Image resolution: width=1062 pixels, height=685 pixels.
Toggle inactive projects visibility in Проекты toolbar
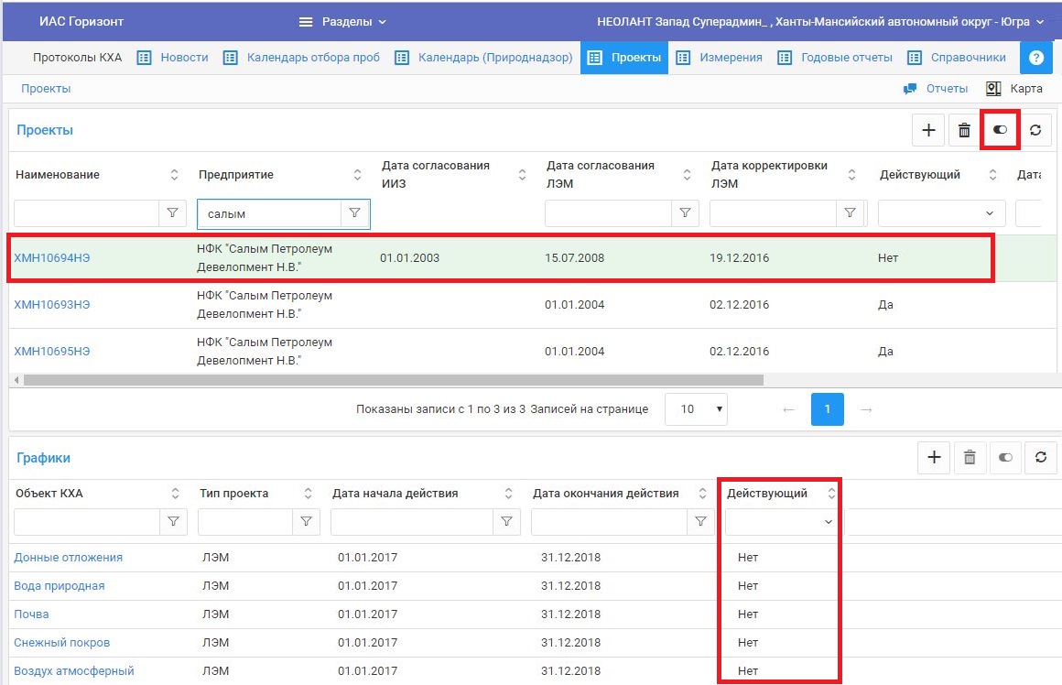1000,129
